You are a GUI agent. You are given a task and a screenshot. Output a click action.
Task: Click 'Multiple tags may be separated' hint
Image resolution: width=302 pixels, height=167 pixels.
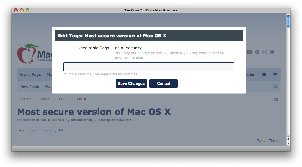[101, 74]
